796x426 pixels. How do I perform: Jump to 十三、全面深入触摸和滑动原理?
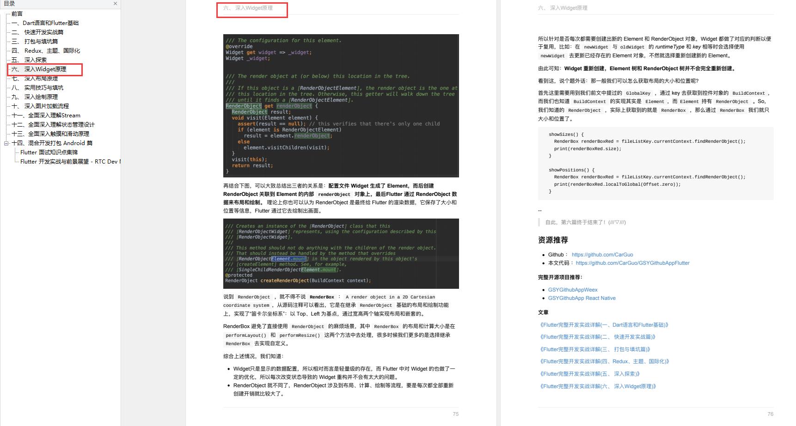coord(55,134)
